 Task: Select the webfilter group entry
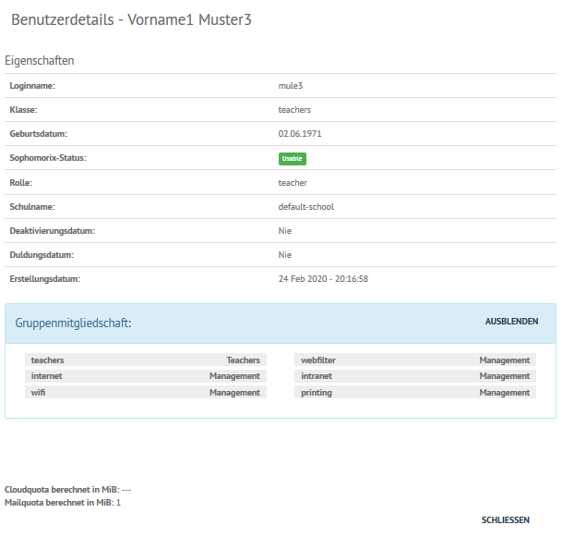pos(415,360)
